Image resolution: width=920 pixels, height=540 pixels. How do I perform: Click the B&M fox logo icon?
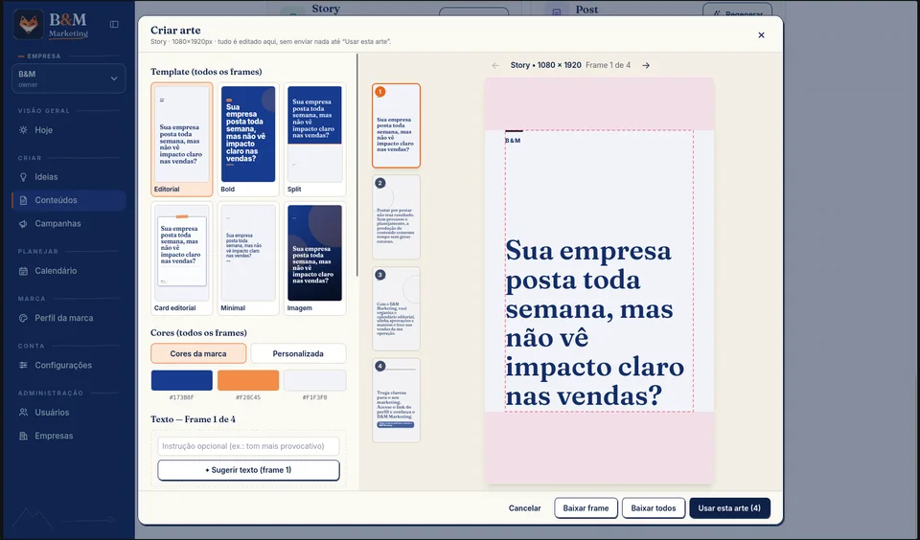coord(28,24)
